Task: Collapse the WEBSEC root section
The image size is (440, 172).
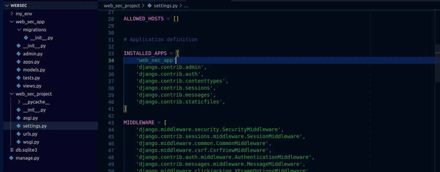Action: (x=7, y=6)
